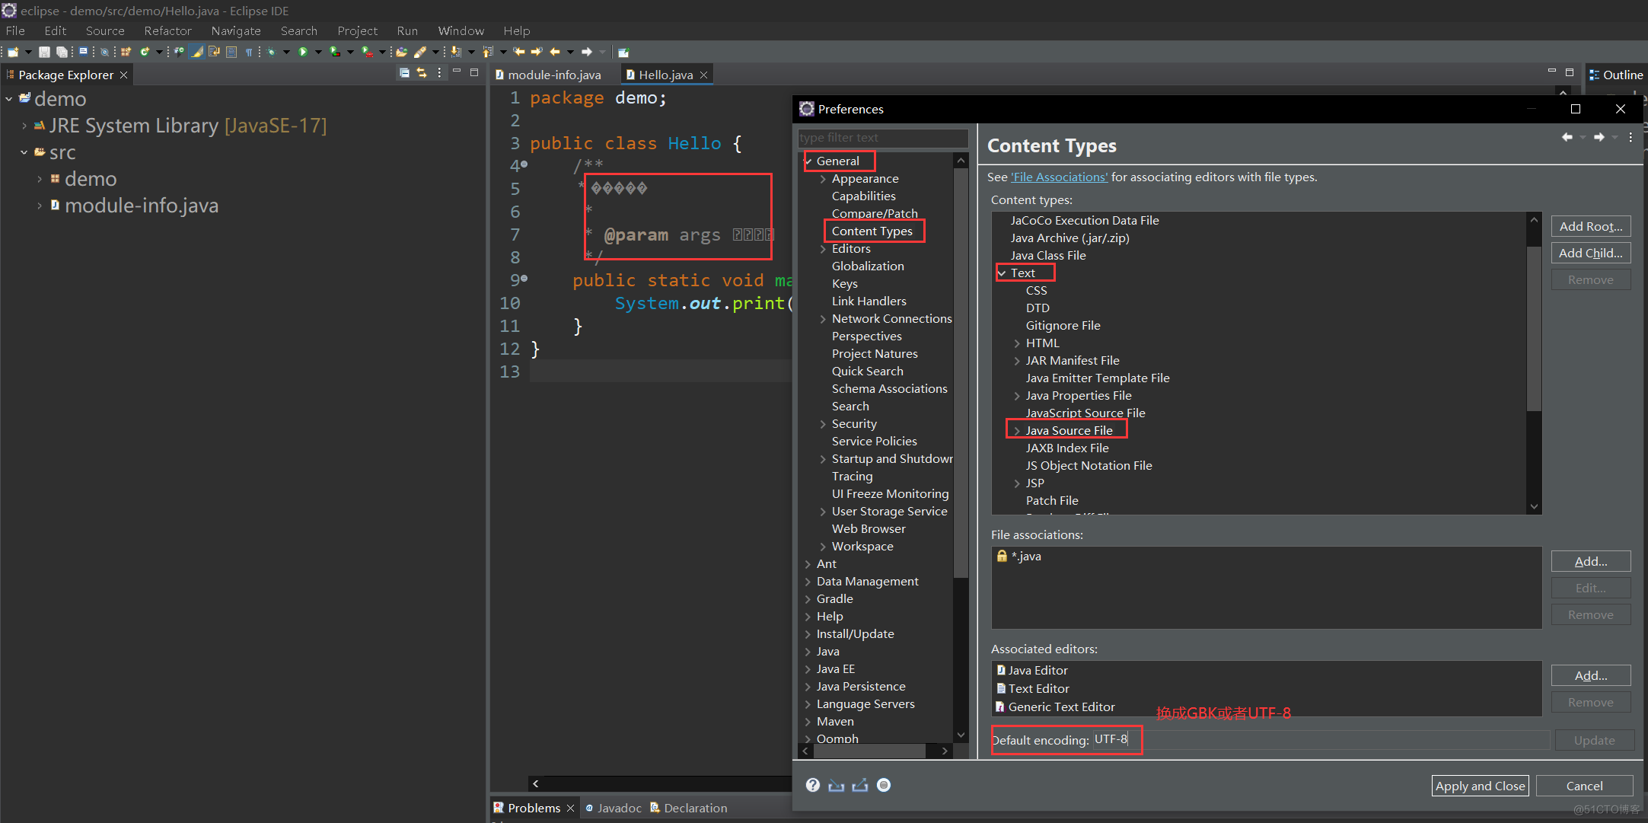Viewport: 1648px width, 823px height.
Task: Open Package Explorer view menu dots
Action: coord(439,73)
